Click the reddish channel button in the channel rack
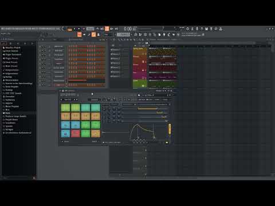The height and width of the screenshot is (206, 275). (x=58, y=85)
